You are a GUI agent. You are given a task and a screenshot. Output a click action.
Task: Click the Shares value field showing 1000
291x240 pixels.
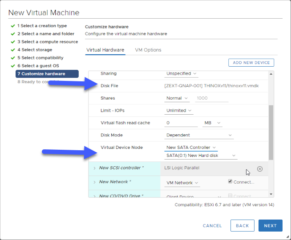211,98
